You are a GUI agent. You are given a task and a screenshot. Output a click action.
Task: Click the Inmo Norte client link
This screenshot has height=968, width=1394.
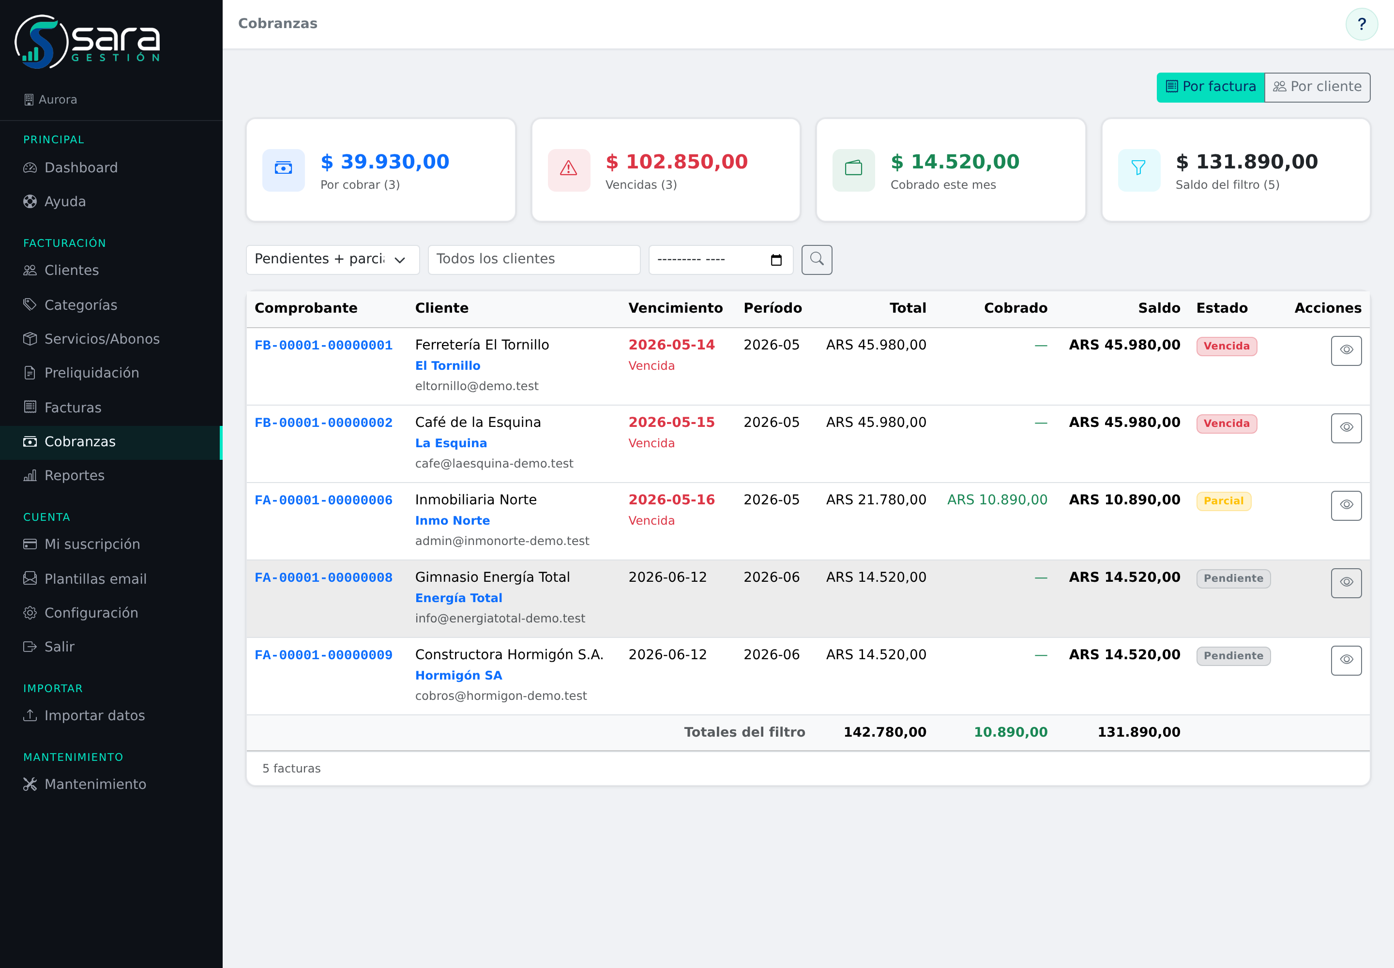[453, 520]
